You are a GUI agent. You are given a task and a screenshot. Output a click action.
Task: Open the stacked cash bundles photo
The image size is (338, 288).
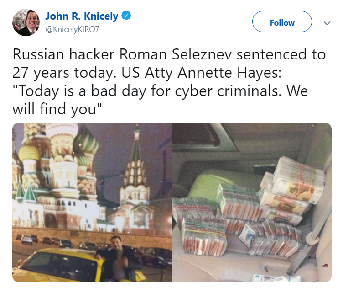[x=252, y=202]
